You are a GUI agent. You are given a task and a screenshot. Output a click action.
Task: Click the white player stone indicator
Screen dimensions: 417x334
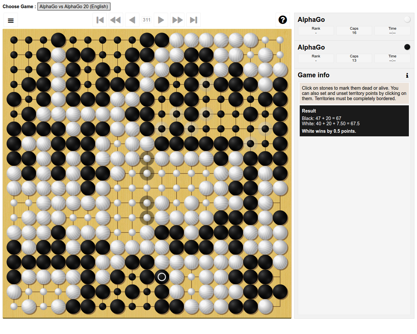click(x=407, y=20)
